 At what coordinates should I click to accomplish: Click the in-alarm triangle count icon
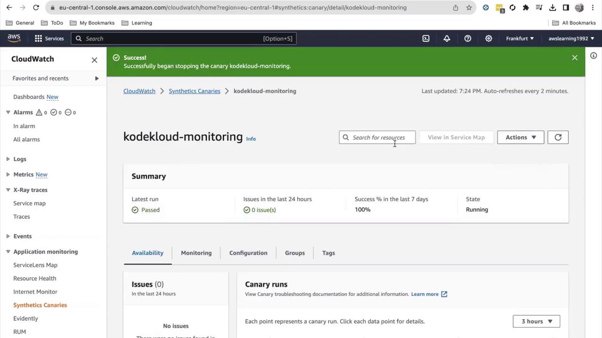click(39, 112)
